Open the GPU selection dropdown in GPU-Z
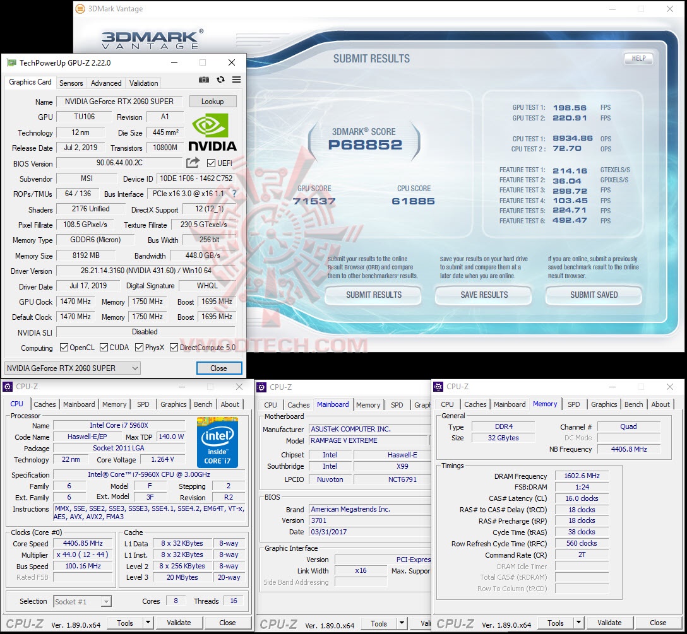The width and height of the screenshot is (687, 634). tap(72, 368)
